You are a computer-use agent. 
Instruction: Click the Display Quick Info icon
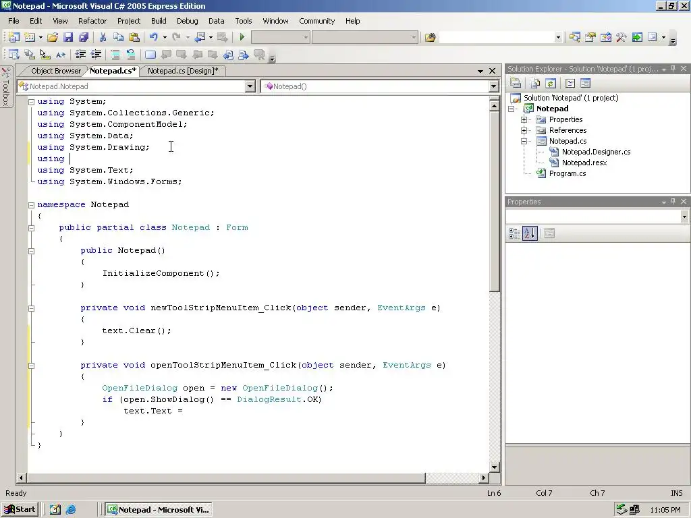pyautogui.click(x=45, y=55)
